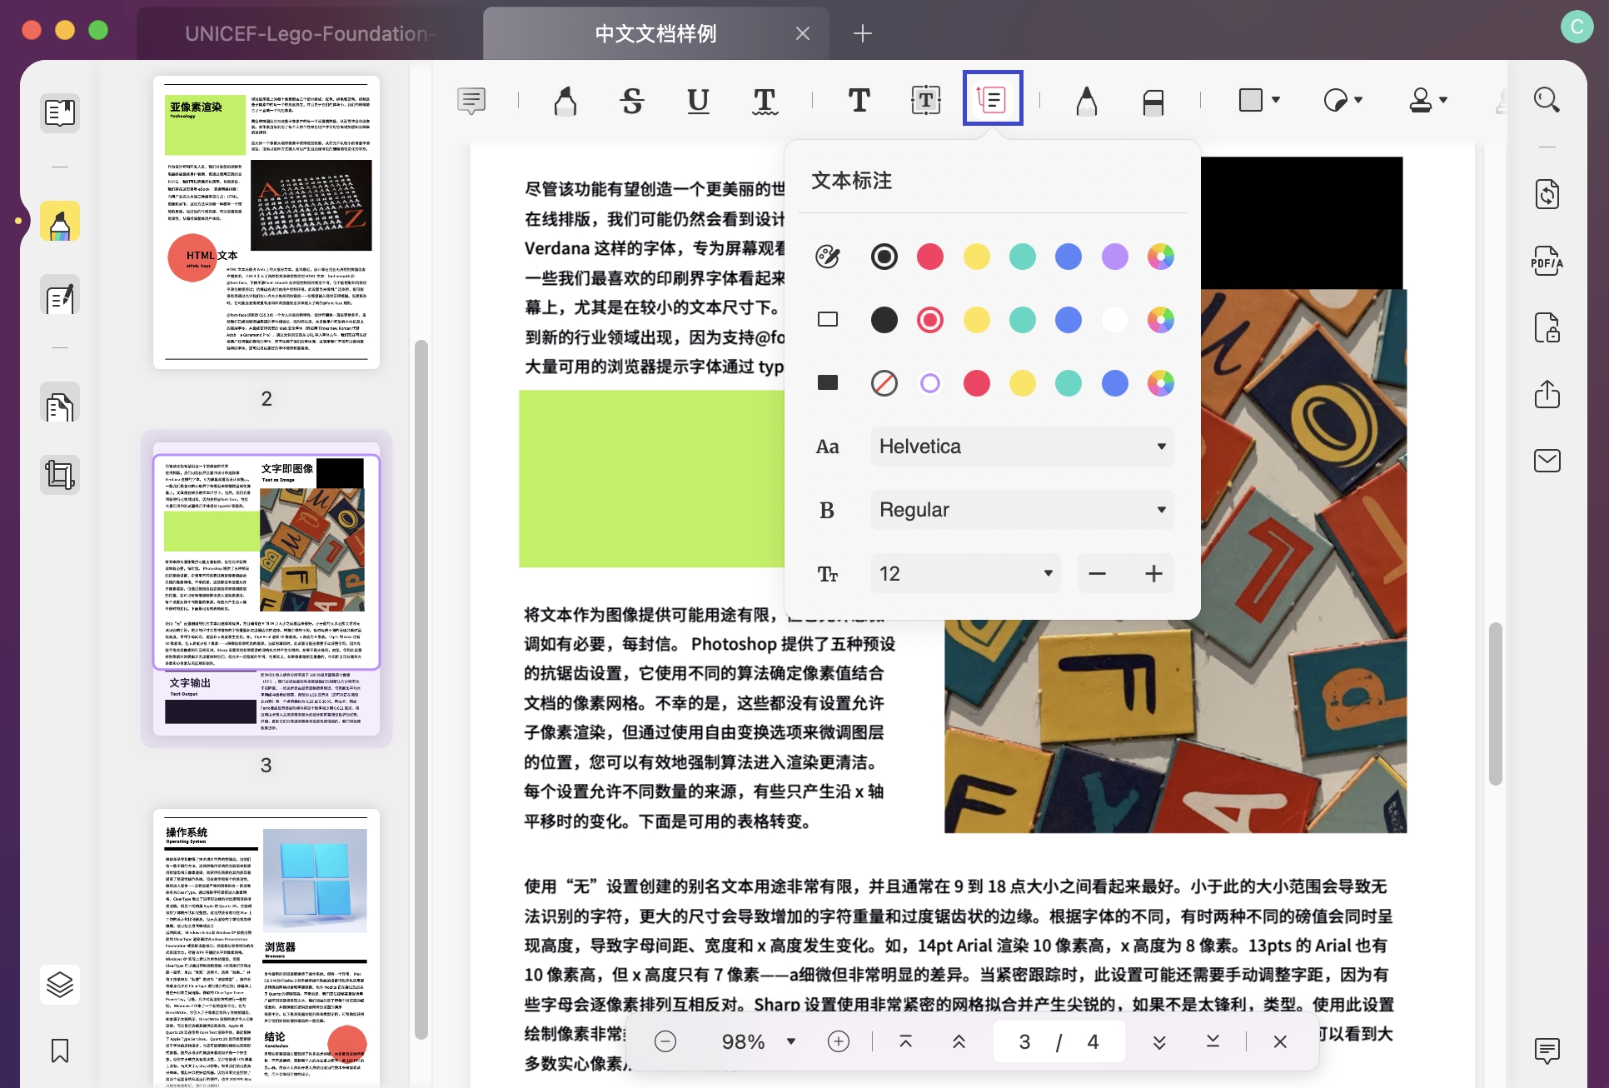Viewport: 1609px width, 1088px height.
Task: Zoom out with the minus circle
Action: pyautogui.click(x=665, y=1041)
